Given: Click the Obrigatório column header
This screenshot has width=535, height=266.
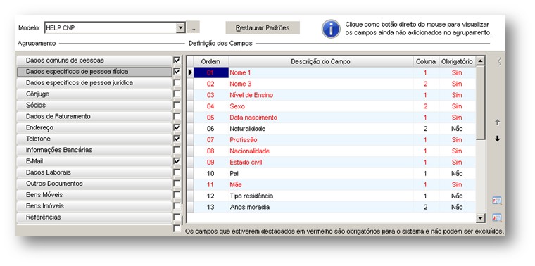Looking at the screenshot, I should point(457,61).
